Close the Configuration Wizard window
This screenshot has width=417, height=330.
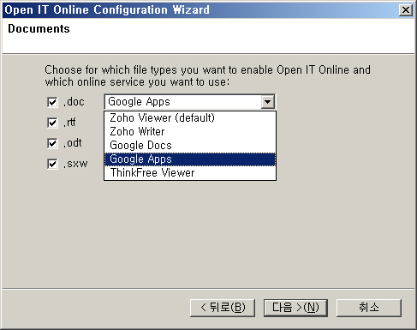406,10
